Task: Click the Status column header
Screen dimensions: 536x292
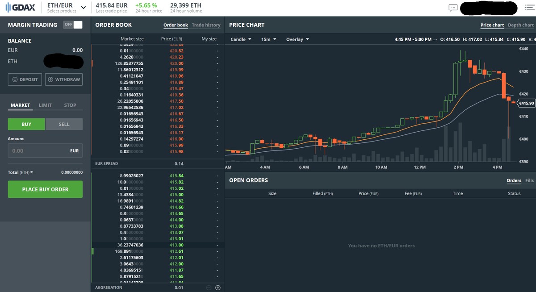Action: pos(514,193)
